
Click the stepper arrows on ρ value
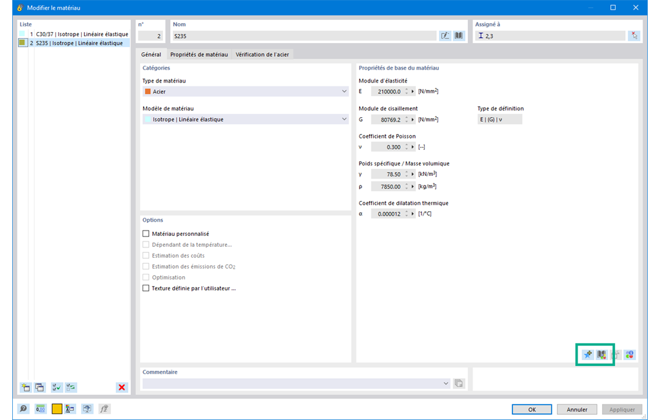tap(407, 186)
